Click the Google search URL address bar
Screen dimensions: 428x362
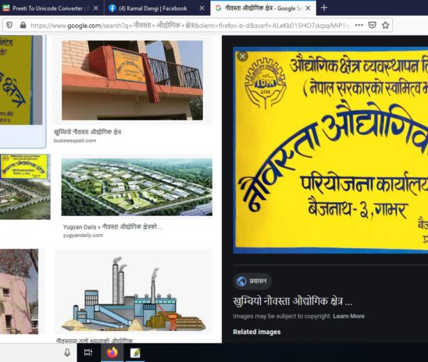pos(190,26)
